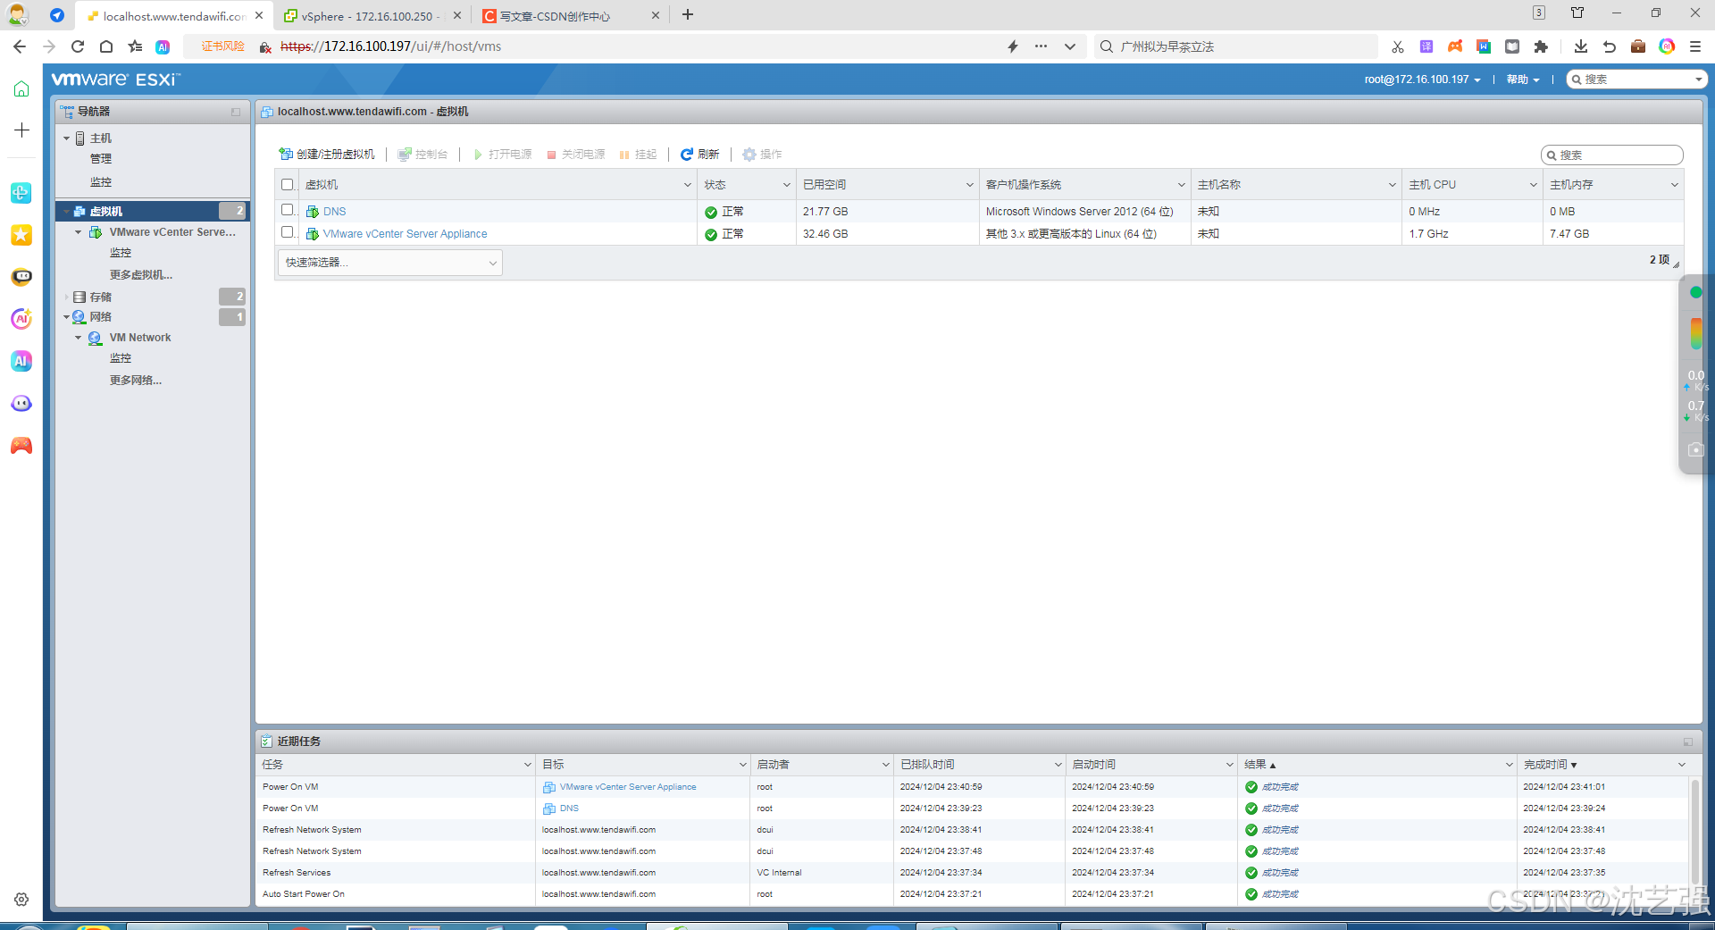Open the quick filter dropdown
Screen dimensions: 1715x930
pyautogui.click(x=390, y=263)
